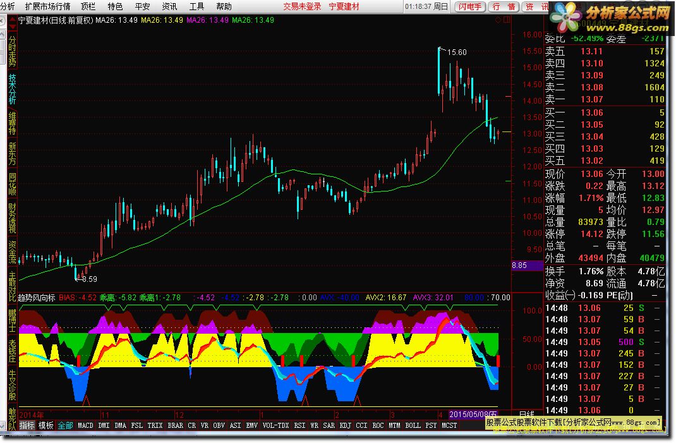Switch indicator to BOLL

pos(413,425)
